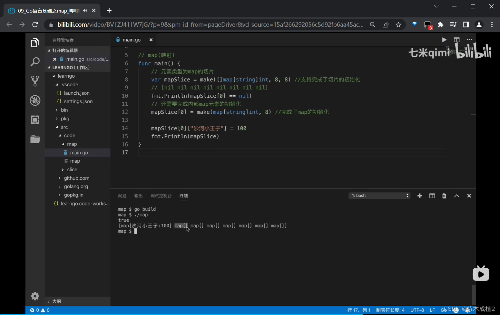Kill terminal with the trash icon

444,196
